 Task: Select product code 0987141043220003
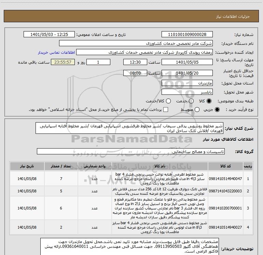[x=225, y=191]
